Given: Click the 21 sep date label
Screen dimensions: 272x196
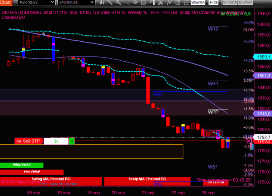Looking at the screenshot, I should [148, 193].
